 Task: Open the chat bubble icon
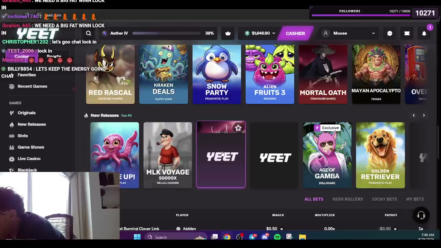390,33
